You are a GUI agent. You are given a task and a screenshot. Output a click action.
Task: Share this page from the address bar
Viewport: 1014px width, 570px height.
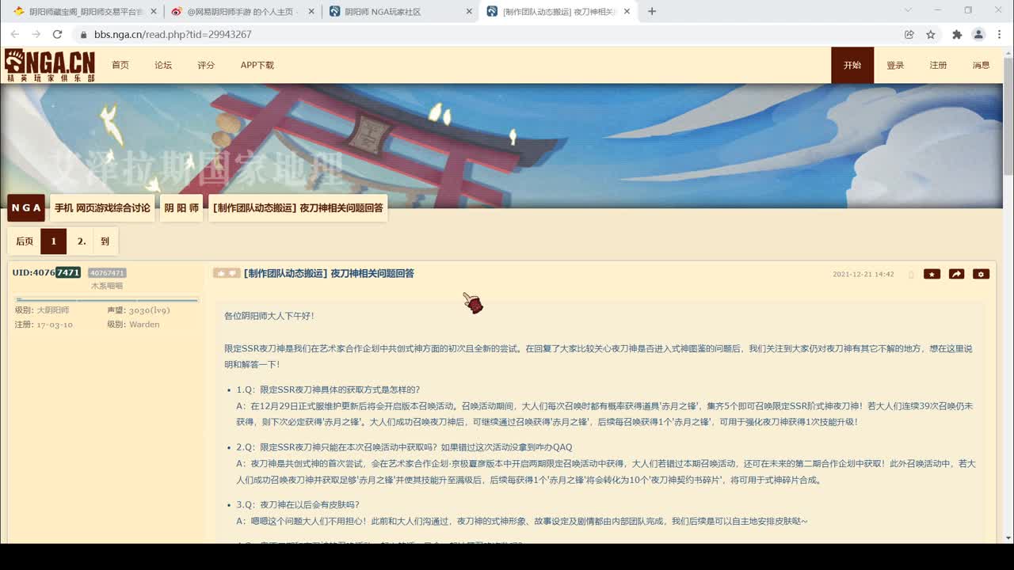pyautogui.click(x=909, y=35)
